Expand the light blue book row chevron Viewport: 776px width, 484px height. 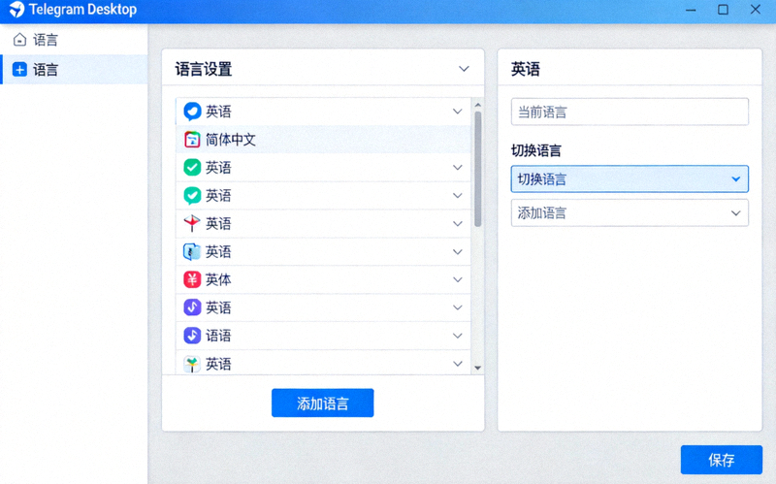tap(457, 252)
